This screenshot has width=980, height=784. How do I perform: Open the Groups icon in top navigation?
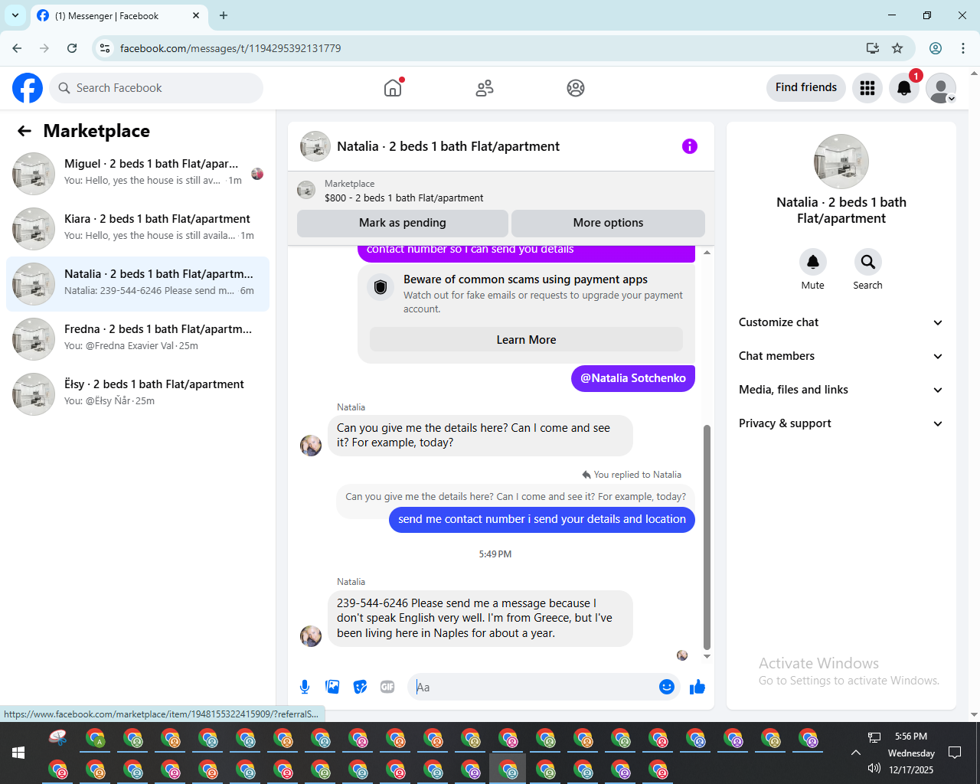tap(576, 88)
